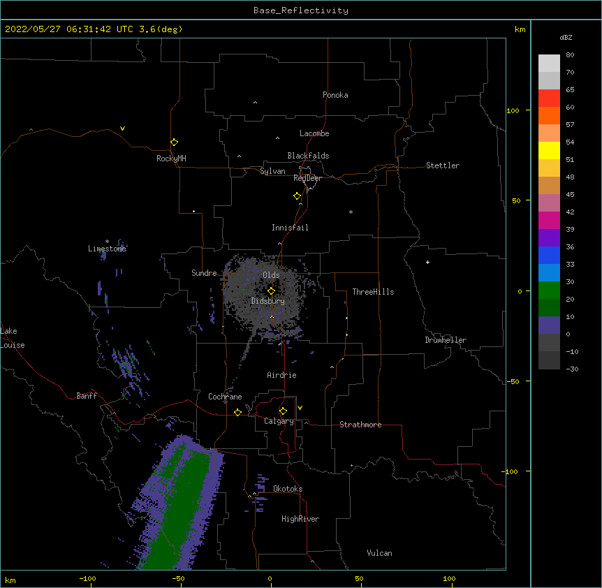Click the yellow diamond marker near Cochrane
The height and width of the screenshot is (588, 602).
237,412
